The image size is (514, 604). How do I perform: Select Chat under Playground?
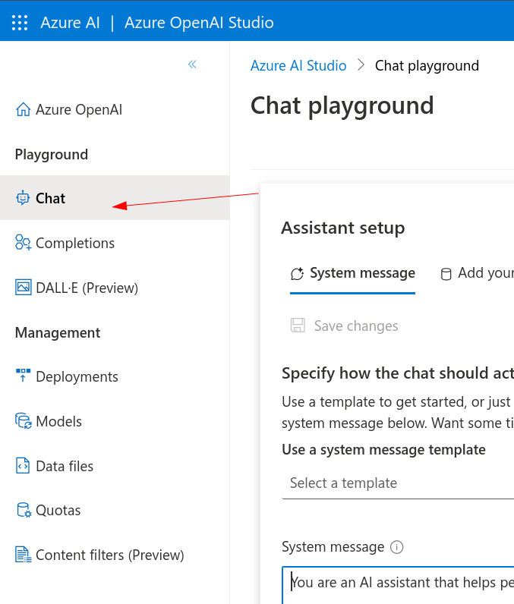coord(115,198)
